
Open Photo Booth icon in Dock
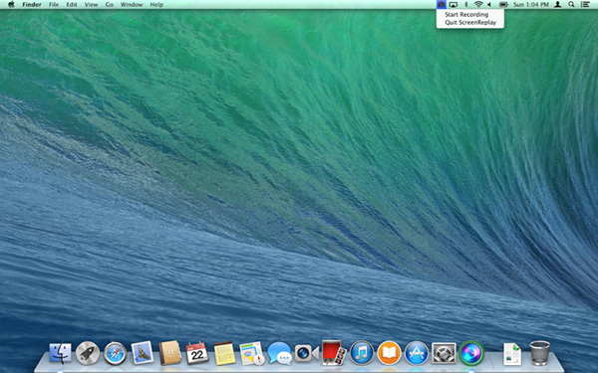[x=334, y=353]
